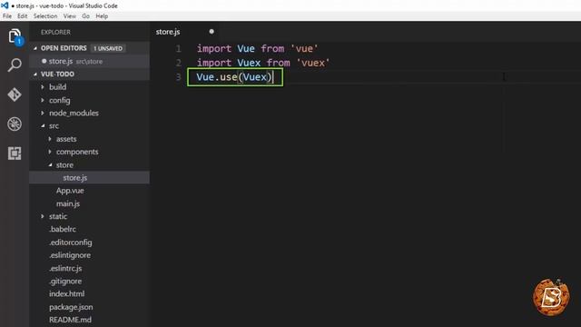The image size is (581, 327).
Task: Open the Help menu
Action: click(x=102, y=16)
